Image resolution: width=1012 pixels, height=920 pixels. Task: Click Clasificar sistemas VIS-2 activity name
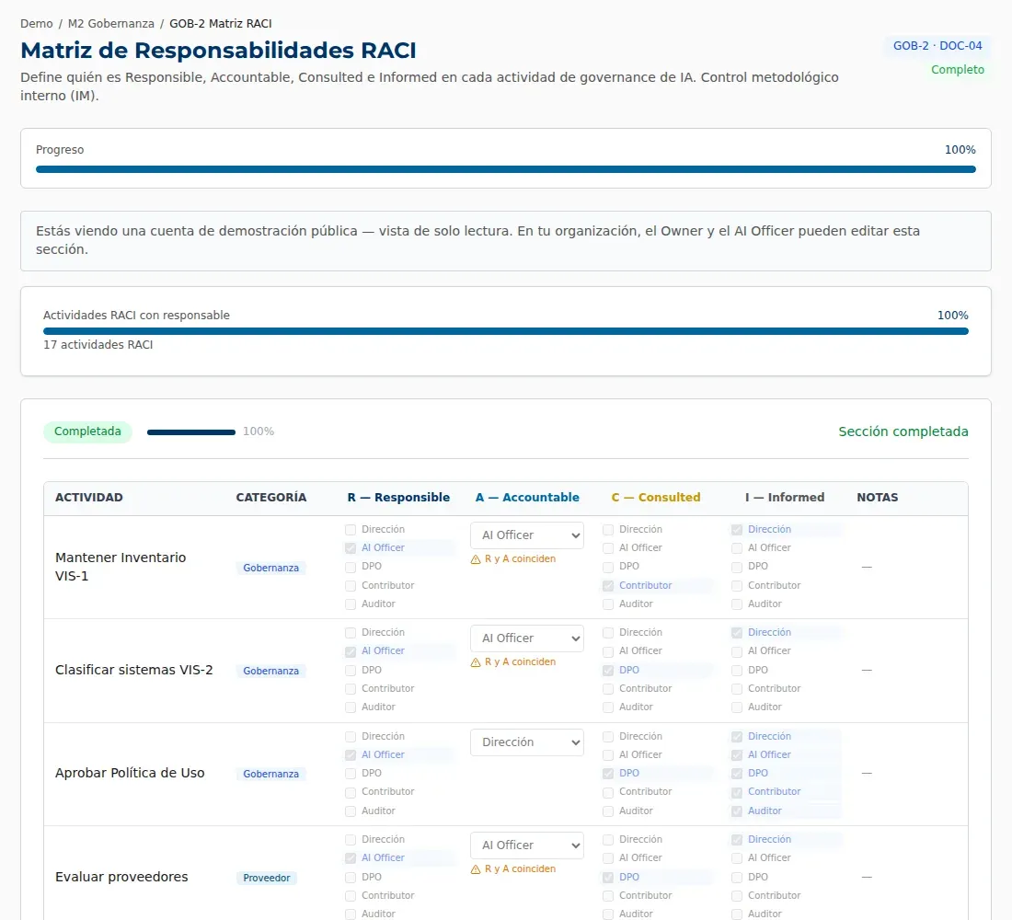[133, 670]
